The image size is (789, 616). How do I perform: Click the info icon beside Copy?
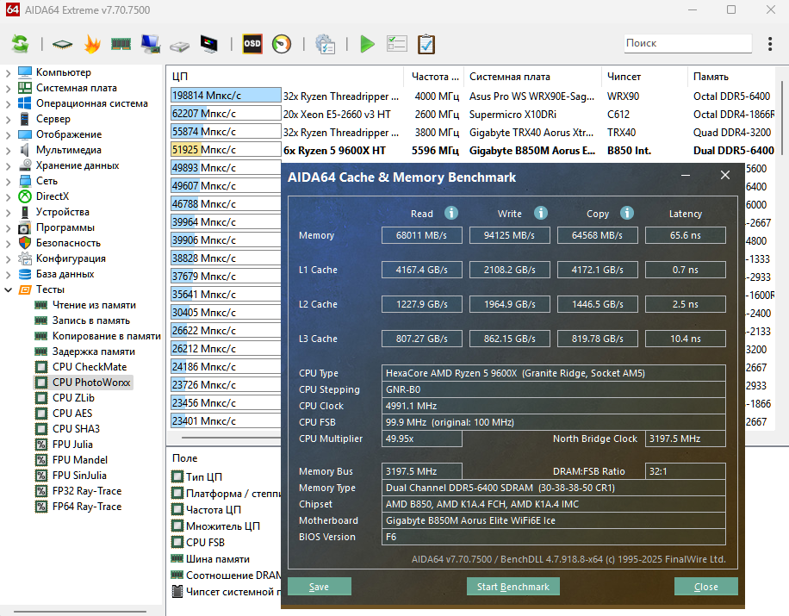click(x=627, y=213)
